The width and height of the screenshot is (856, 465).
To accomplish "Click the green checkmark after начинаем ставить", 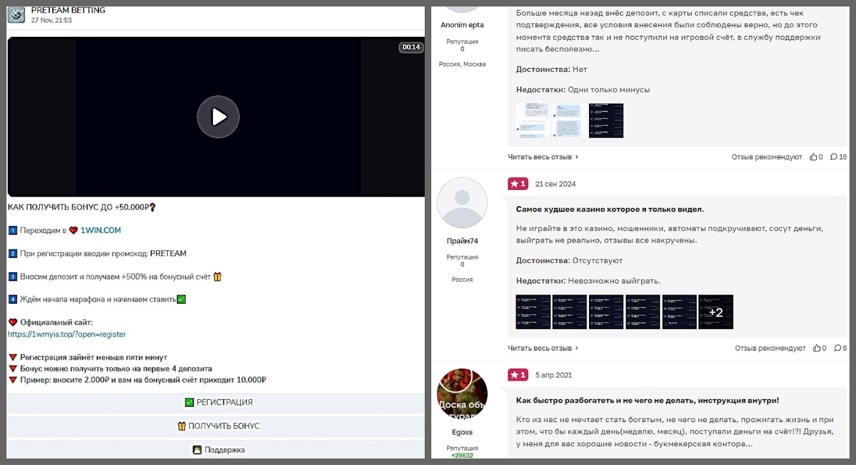I will 181,299.
